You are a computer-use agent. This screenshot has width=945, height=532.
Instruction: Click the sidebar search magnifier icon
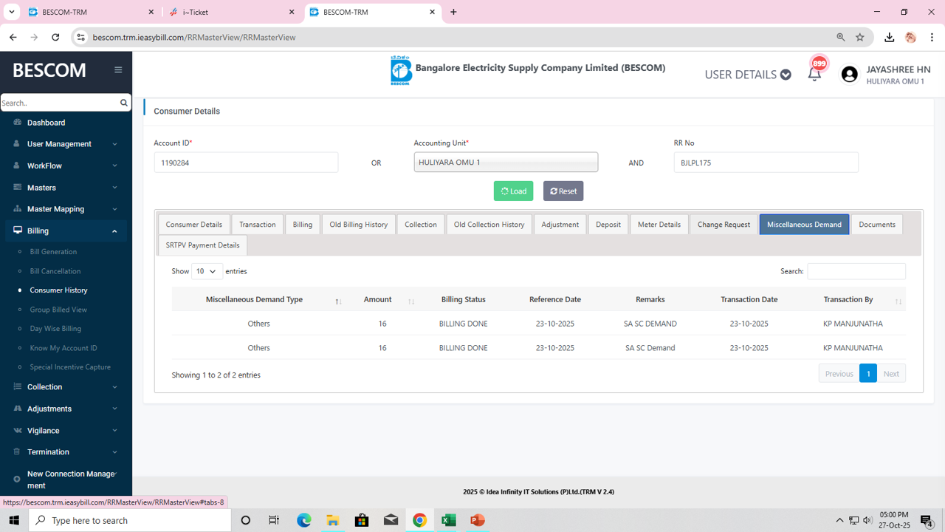click(123, 103)
